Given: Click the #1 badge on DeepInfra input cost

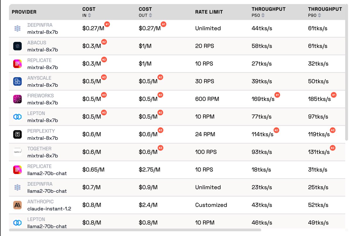Looking at the screenshot, I should tap(107, 24).
